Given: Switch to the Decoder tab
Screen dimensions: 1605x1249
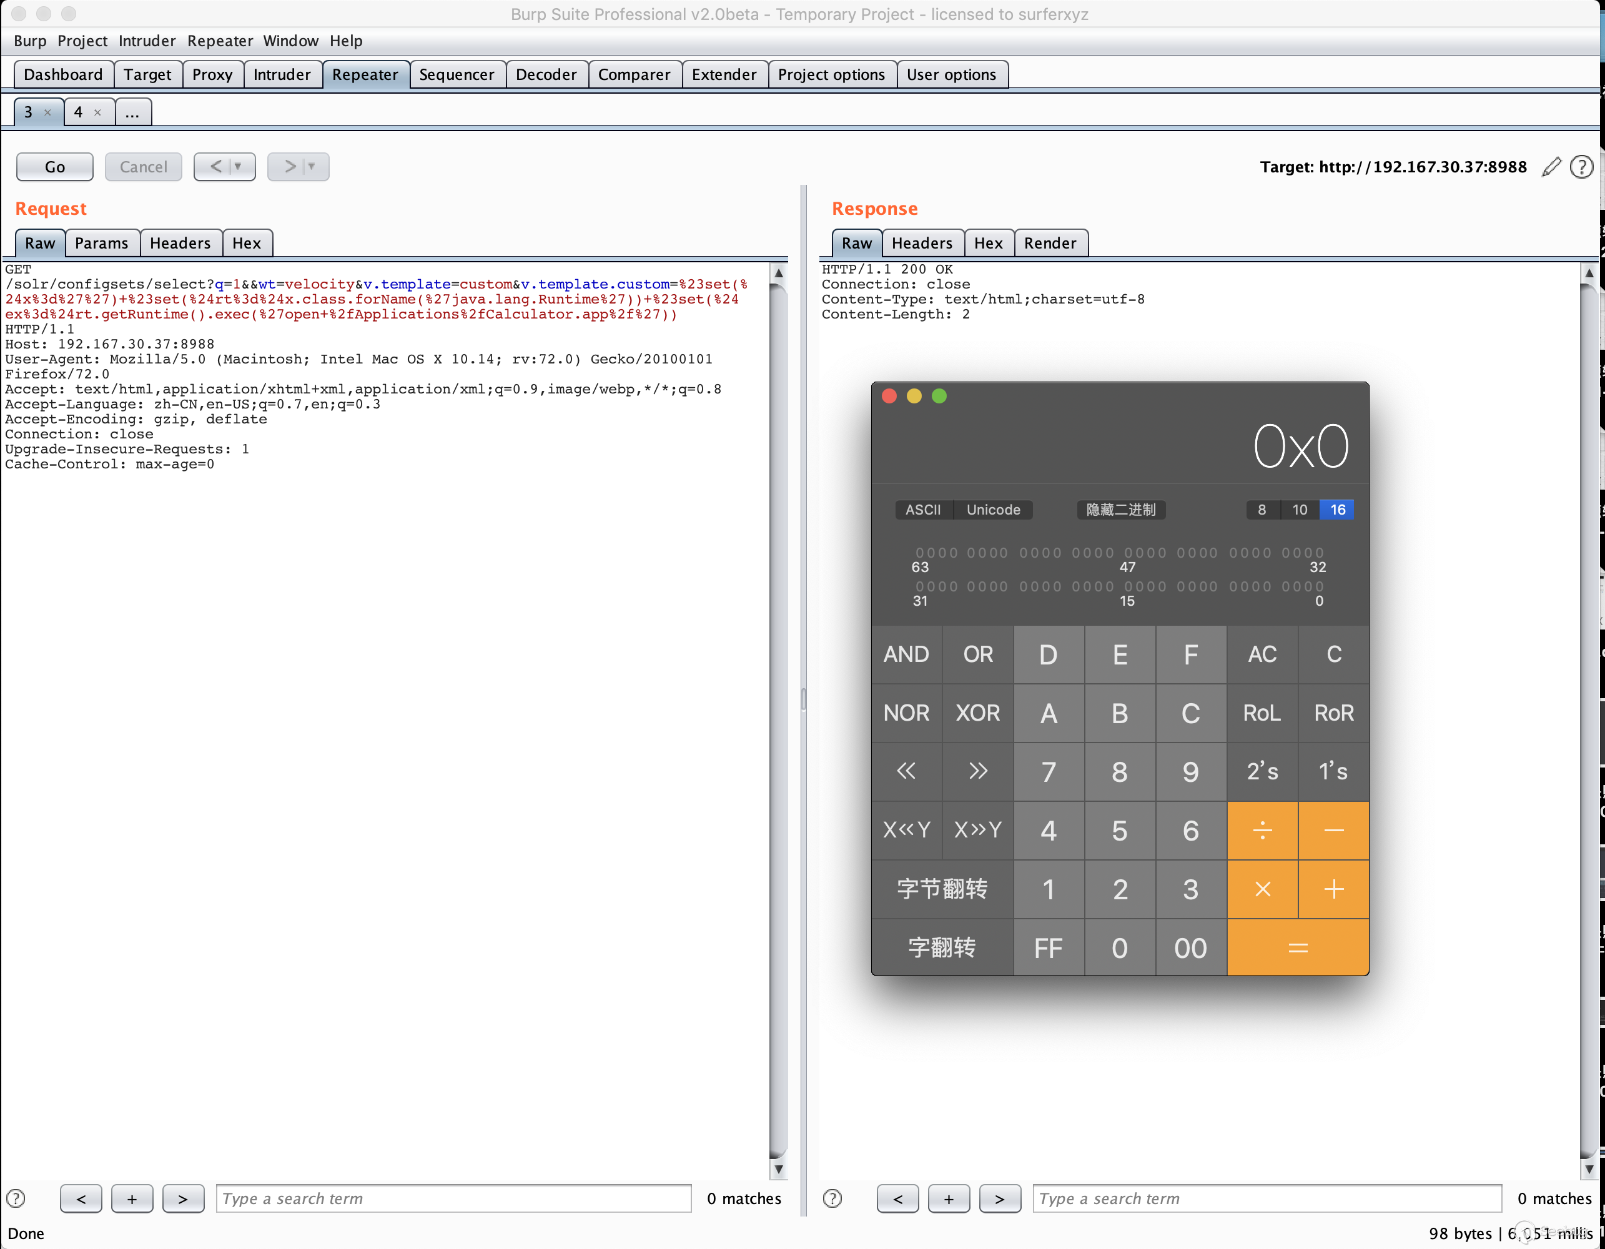Looking at the screenshot, I should tap(545, 74).
